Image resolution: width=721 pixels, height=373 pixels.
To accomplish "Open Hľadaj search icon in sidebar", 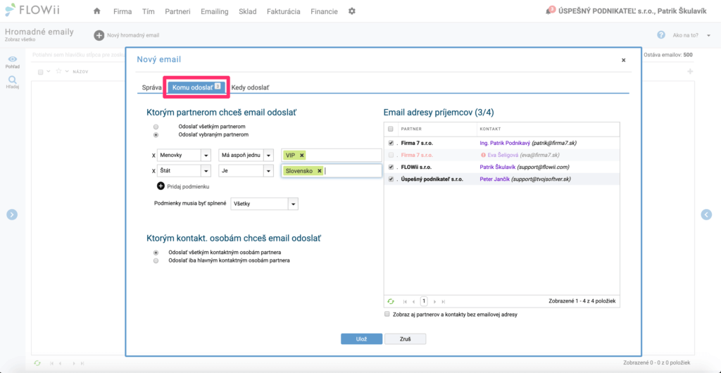I will click(13, 82).
